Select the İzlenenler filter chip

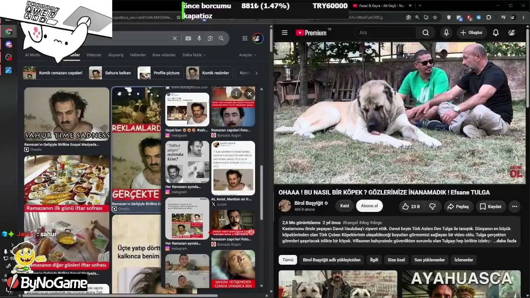[x=464, y=260]
